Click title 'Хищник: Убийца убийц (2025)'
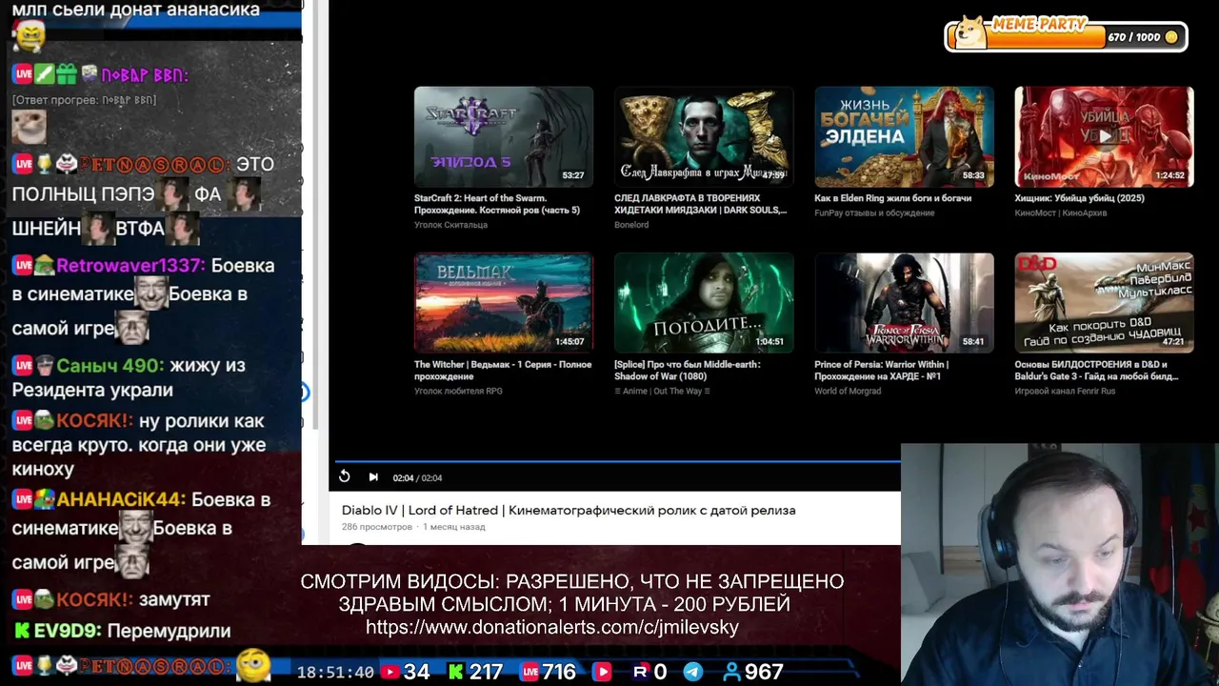The image size is (1219, 686). (1079, 198)
